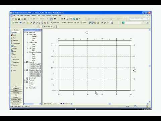Open Level 2 under Floor Plans
This screenshot has height=121, width=161.
[34, 38]
